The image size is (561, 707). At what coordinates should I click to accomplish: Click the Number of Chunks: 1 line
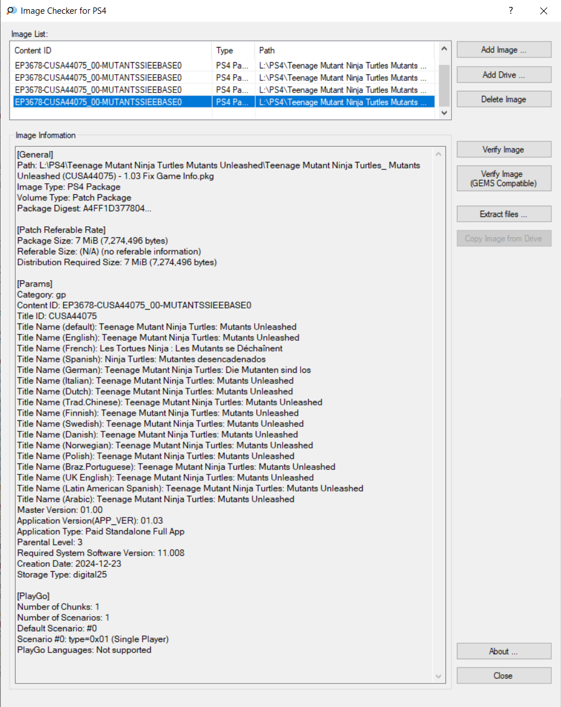pyautogui.click(x=59, y=606)
